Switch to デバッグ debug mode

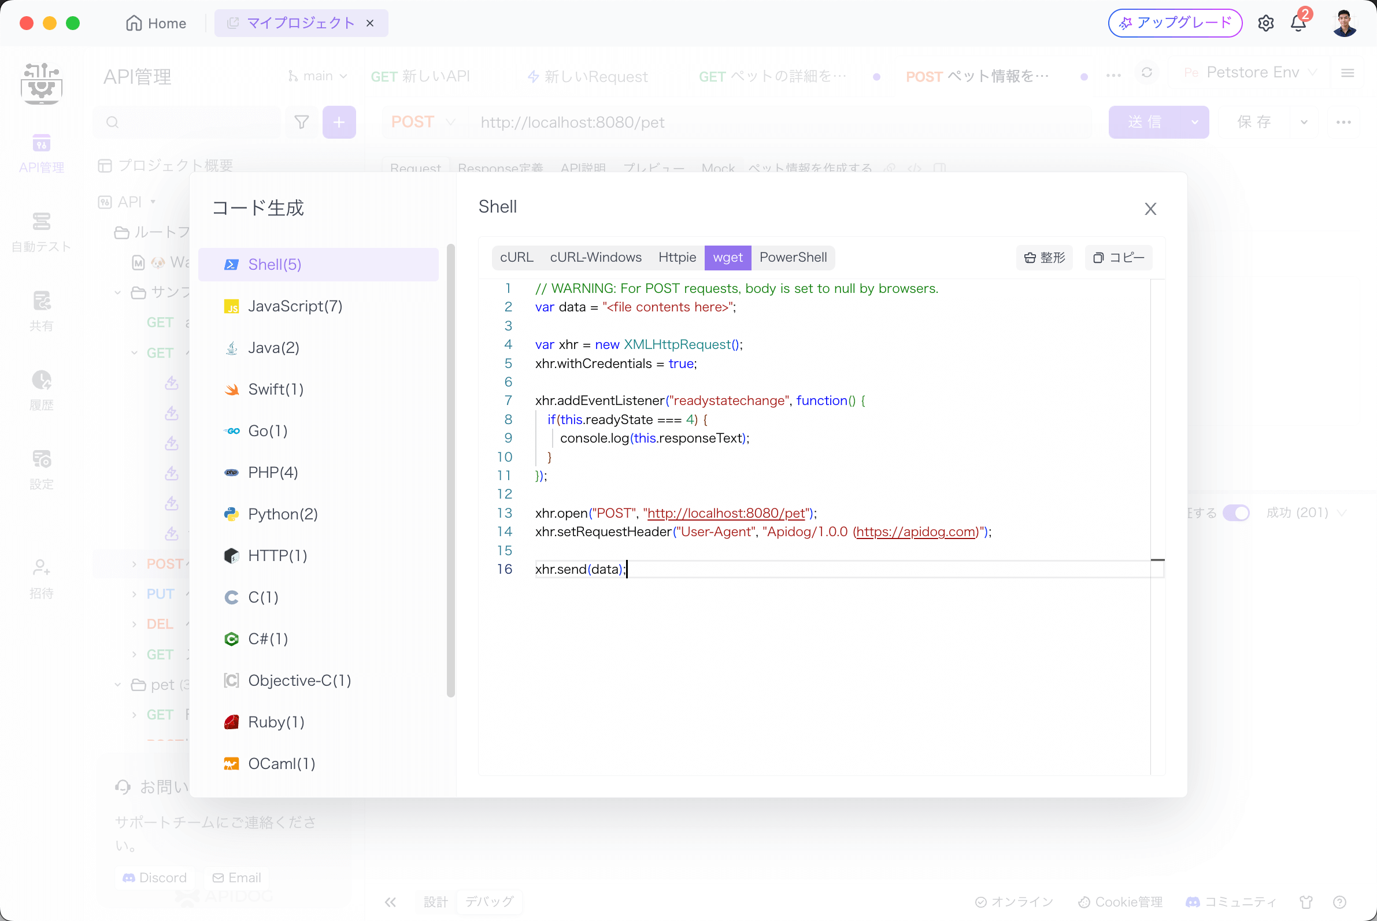(489, 901)
